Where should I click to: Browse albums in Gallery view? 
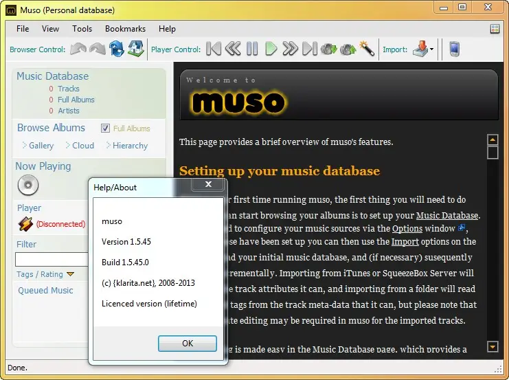tap(41, 146)
